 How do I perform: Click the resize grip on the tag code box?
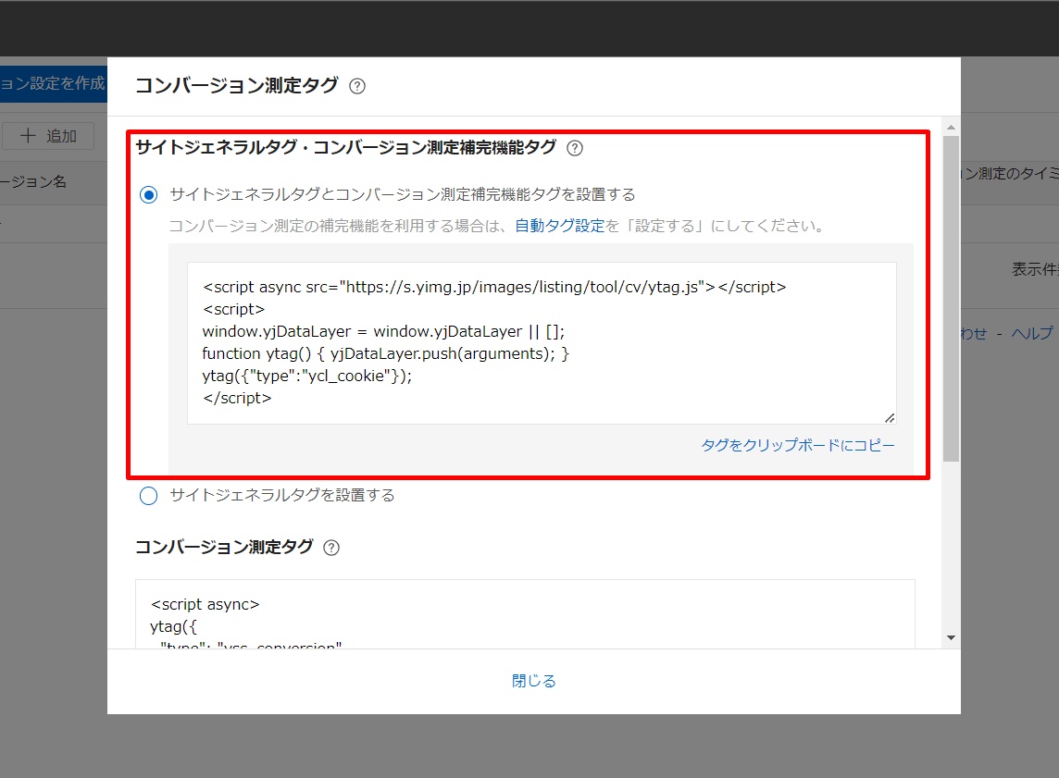[890, 417]
